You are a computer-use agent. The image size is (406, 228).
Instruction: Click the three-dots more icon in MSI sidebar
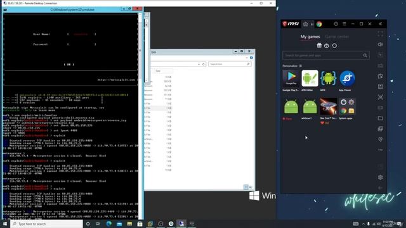(x=381, y=150)
